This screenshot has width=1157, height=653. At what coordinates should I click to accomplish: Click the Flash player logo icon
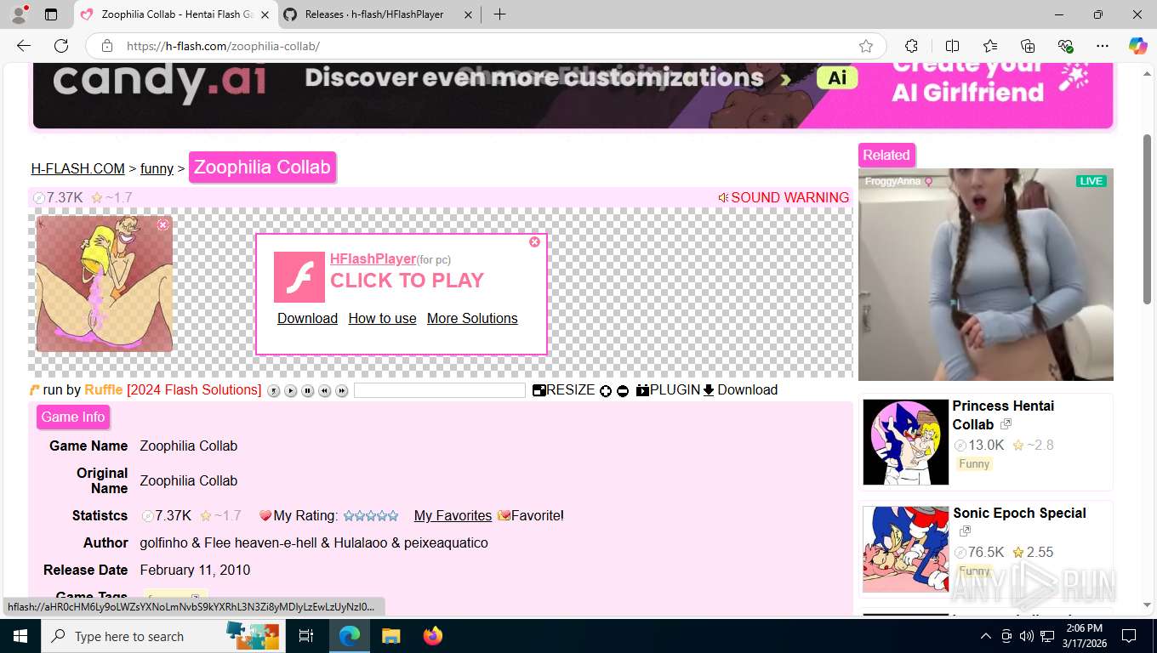[299, 277]
